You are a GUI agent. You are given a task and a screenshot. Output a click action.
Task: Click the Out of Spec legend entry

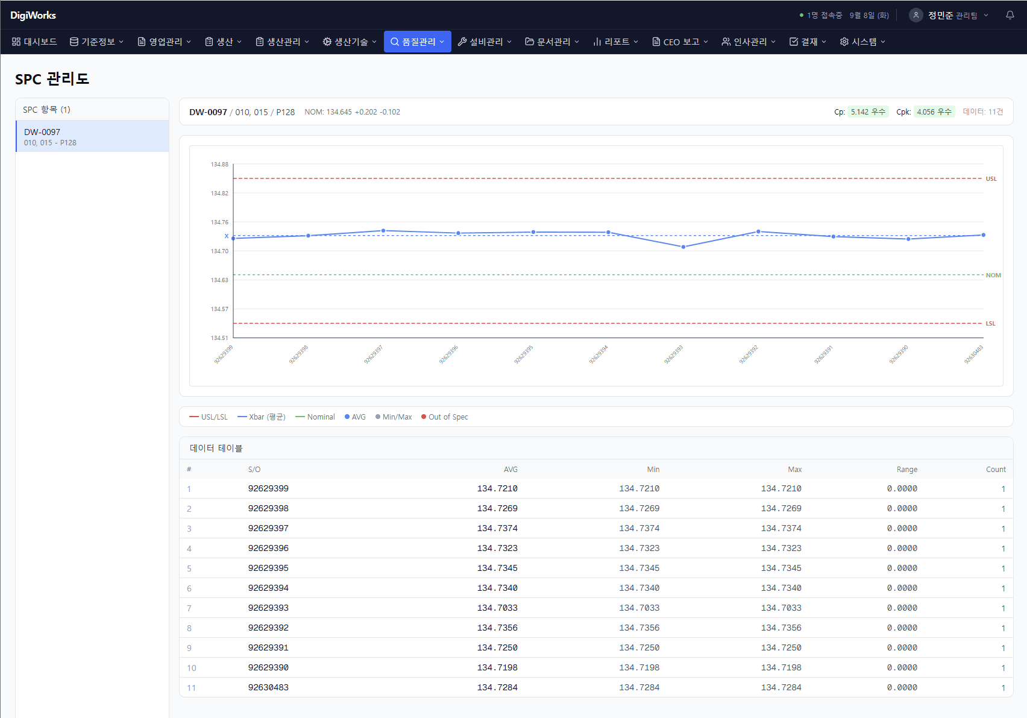(445, 417)
